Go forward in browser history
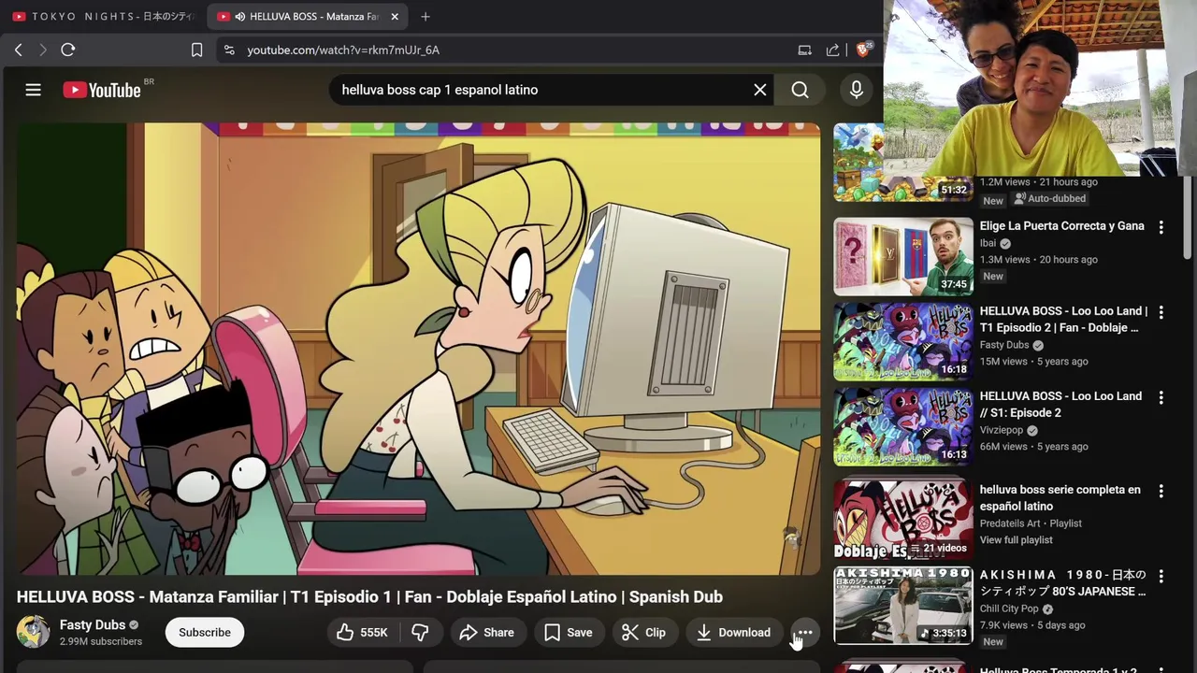The image size is (1197, 673). [43, 50]
